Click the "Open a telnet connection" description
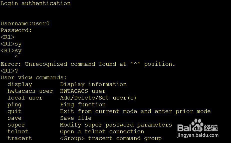The height and width of the screenshot is (143, 231). click(102, 131)
